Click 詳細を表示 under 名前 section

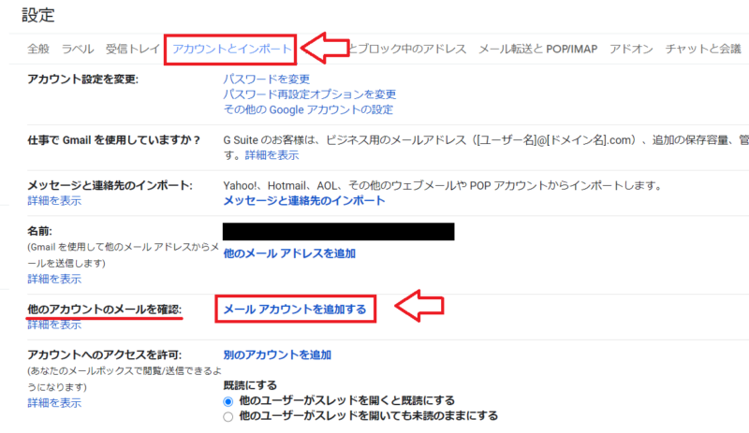pos(54,279)
